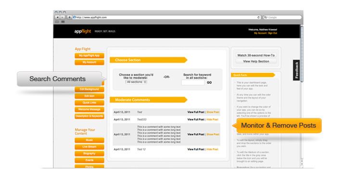The width and height of the screenshot is (352, 177).
Task: Open Edit Background in the sidebar
Action: (x=89, y=89)
